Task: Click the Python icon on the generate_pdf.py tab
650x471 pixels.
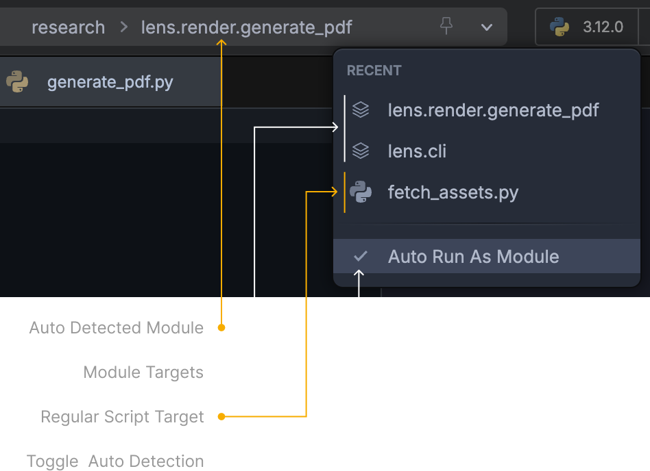Action: [16, 81]
